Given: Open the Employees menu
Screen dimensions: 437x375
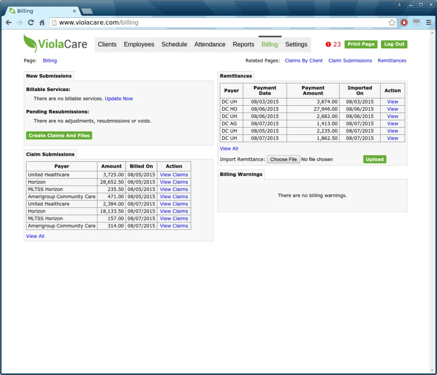Looking at the screenshot, I should pos(139,44).
